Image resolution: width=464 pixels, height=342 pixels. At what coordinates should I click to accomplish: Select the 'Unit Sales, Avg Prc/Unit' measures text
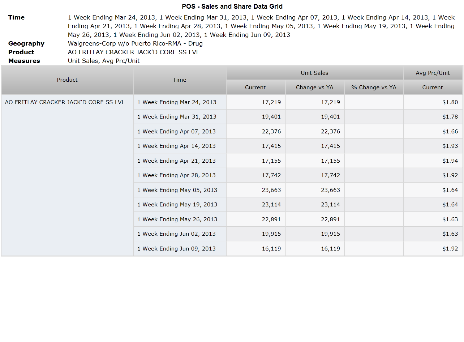(x=104, y=61)
